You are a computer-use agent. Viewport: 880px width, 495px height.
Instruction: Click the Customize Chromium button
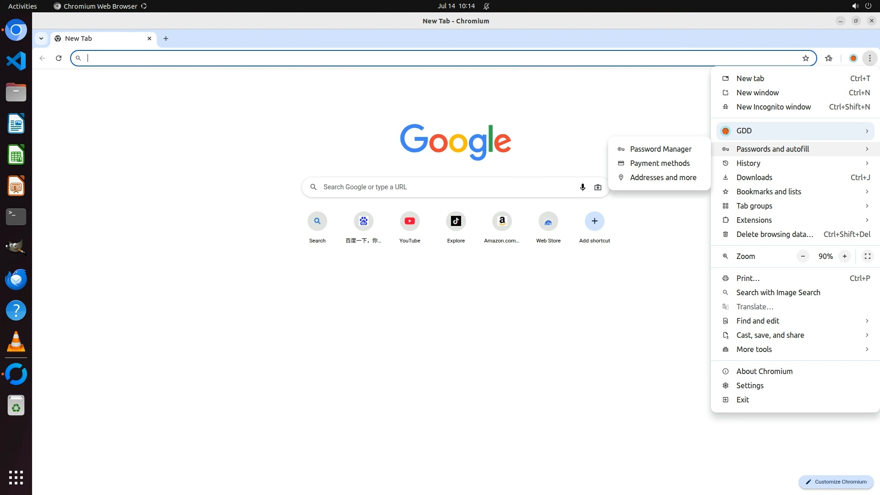(836, 482)
